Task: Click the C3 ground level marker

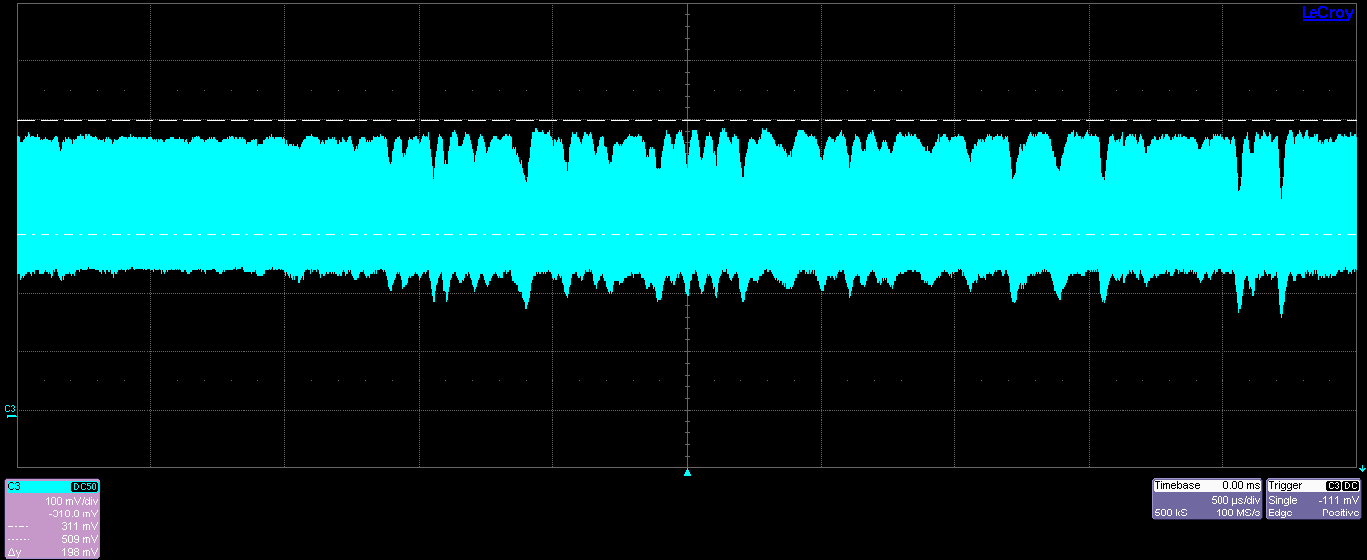Action: click(10, 412)
